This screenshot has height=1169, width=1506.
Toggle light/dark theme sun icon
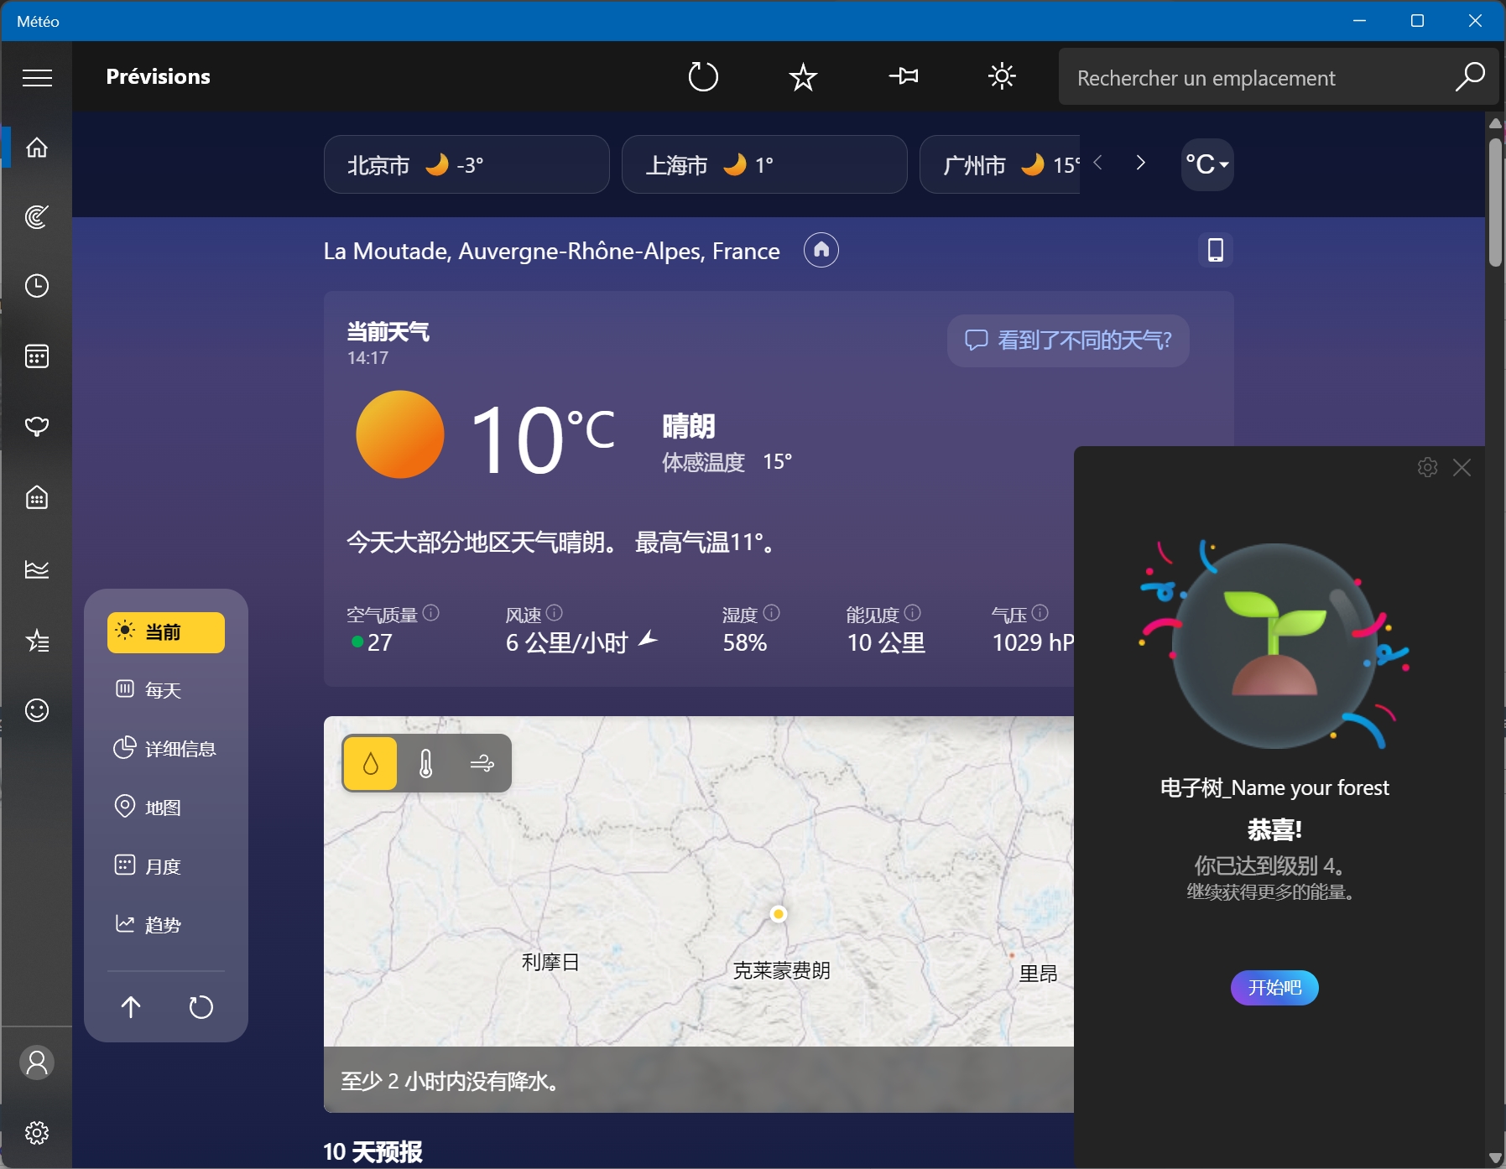click(x=1002, y=77)
